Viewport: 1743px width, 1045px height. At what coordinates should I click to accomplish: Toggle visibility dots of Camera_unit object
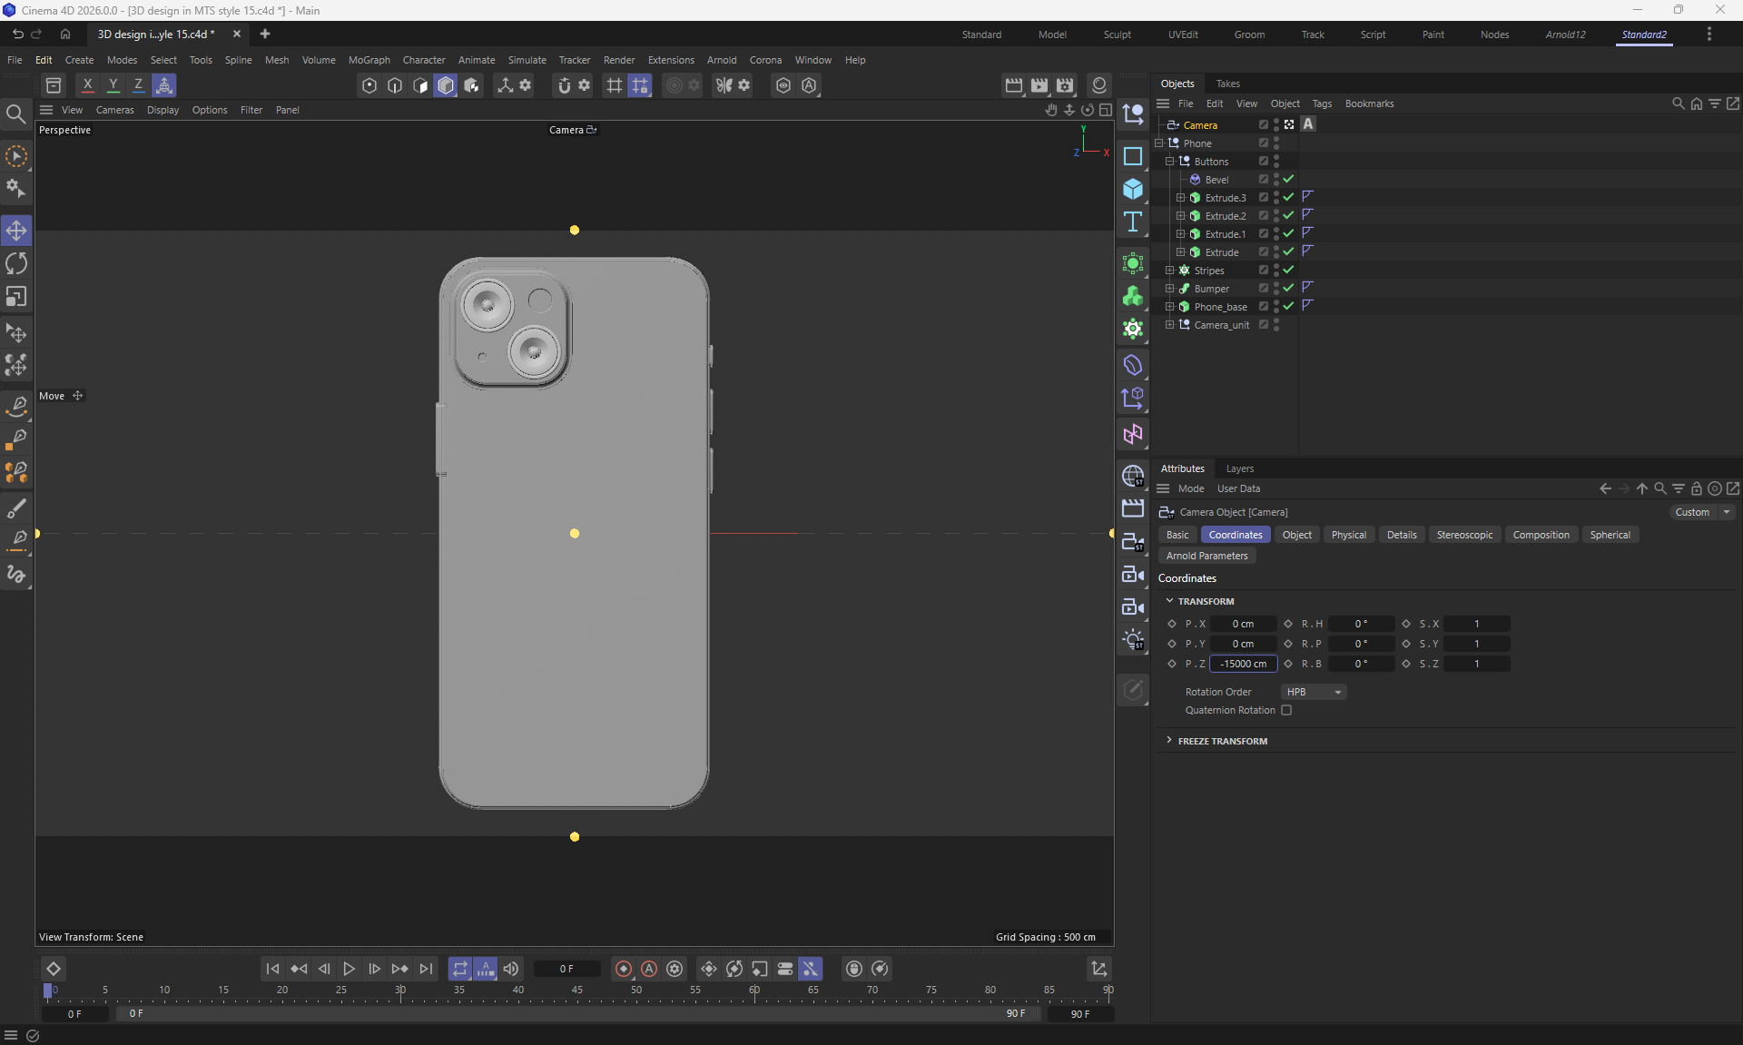point(1276,324)
